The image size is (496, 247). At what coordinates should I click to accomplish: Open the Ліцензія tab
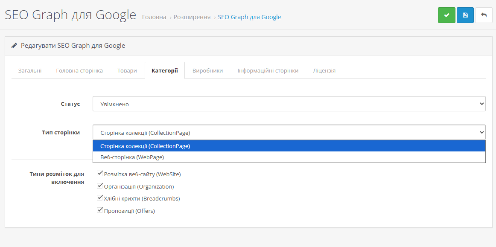(324, 70)
